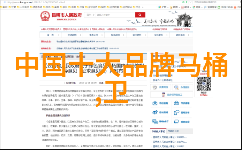Open the 网银 dropdown arrow
242x150 pixels.
[x=202, y=7]
